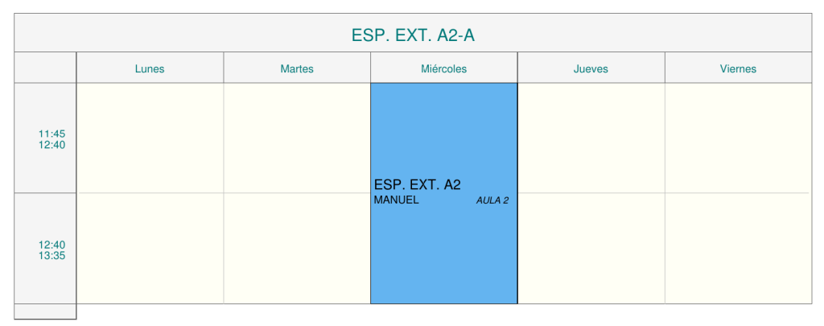Select the empty Jueves 11:45 cell

tap(591, 138)
